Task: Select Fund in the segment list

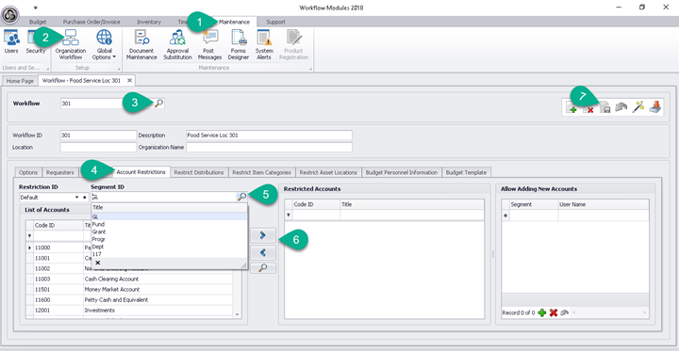Action: [x=169, y=224]
